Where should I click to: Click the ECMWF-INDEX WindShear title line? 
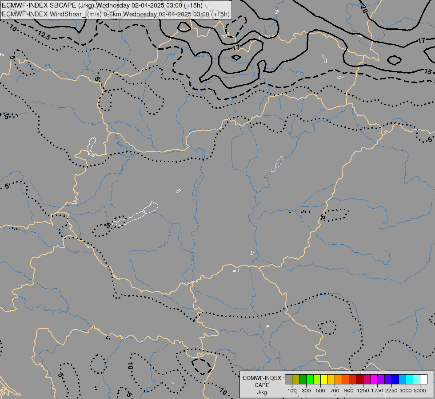point(116,14)
